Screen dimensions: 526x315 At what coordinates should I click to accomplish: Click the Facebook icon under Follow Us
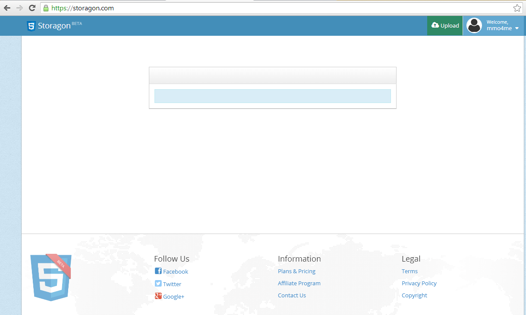[x=158, y=271]
